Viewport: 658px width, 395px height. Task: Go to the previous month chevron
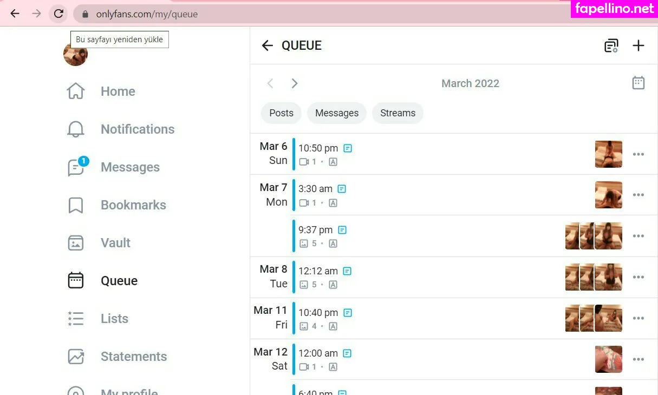(x=270, y=83)
